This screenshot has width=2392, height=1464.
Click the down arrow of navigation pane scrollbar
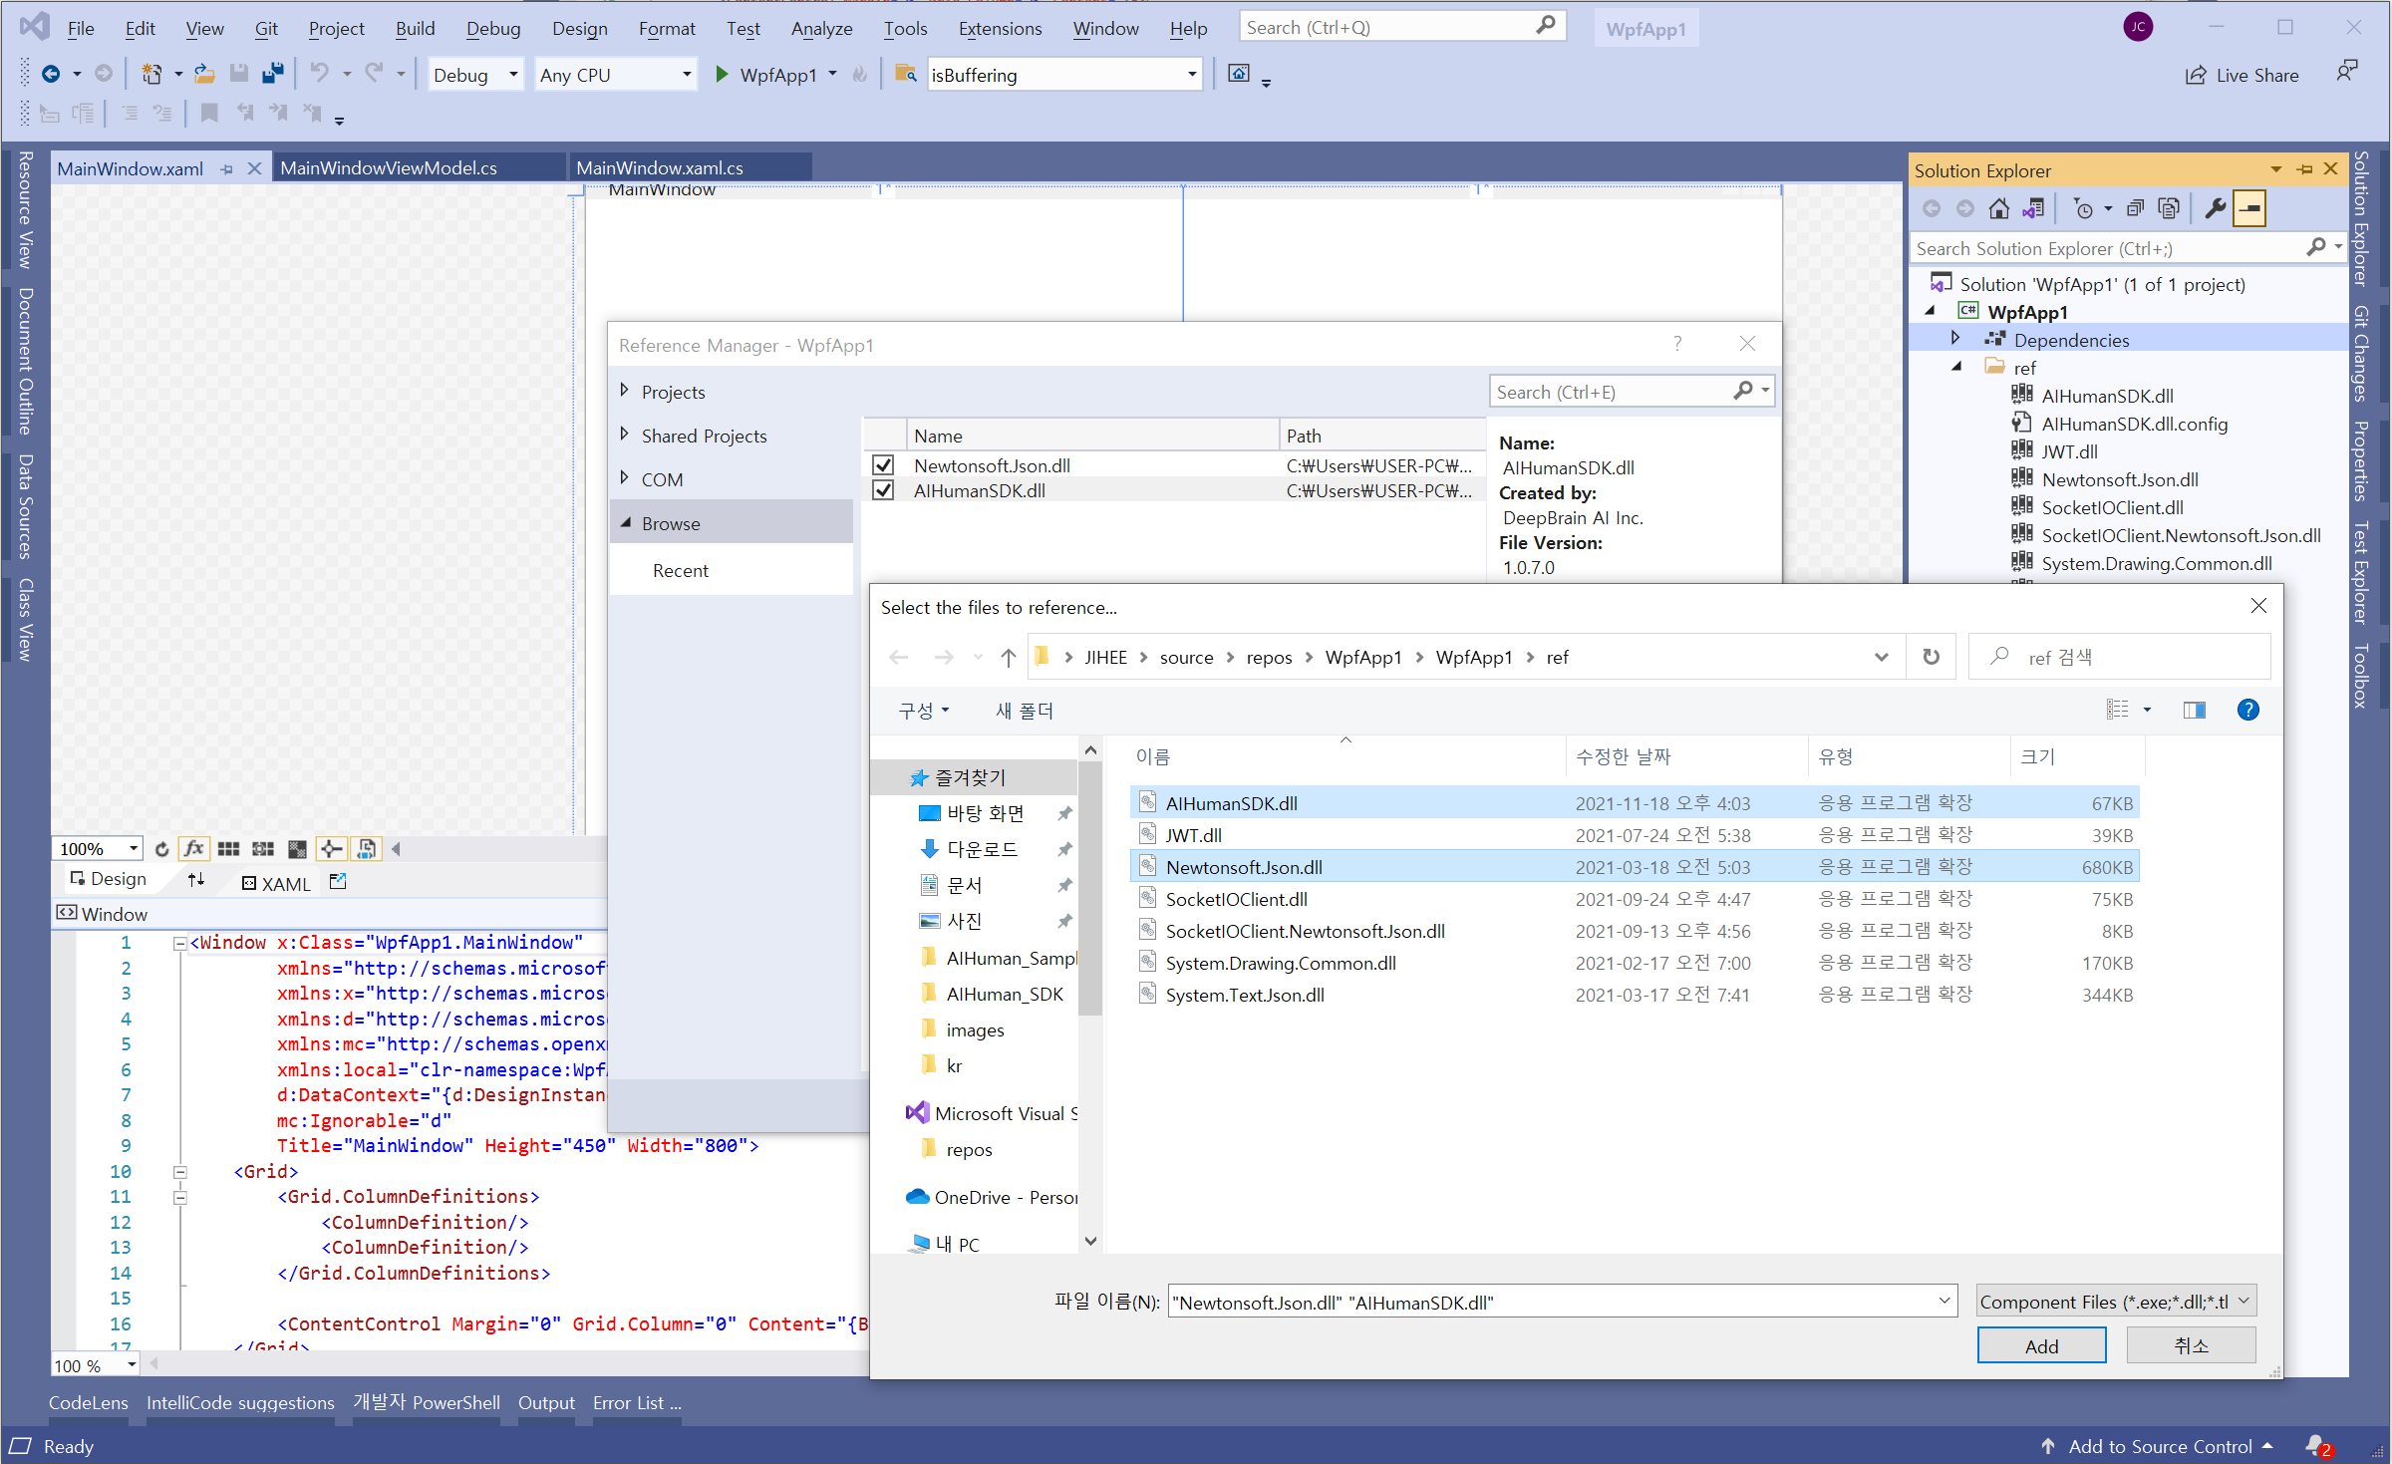click(x=1090, y=1241)
